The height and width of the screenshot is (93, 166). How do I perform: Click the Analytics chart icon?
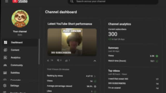click(5, 57)
